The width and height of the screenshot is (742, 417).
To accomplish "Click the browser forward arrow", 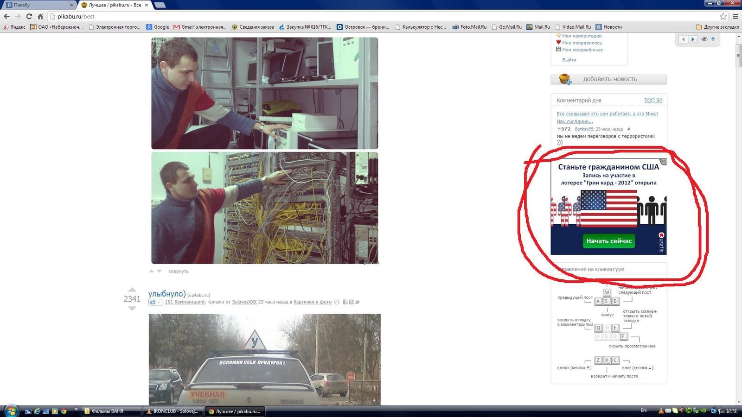I will 18,16.
